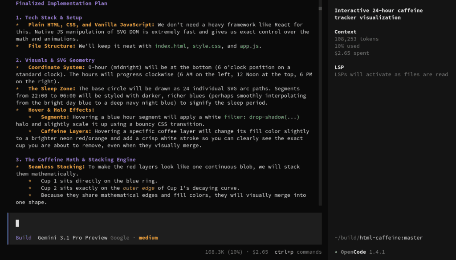Click the app.js file reference
The height and width of the screenshot is (260, 456).
[249, 46]
